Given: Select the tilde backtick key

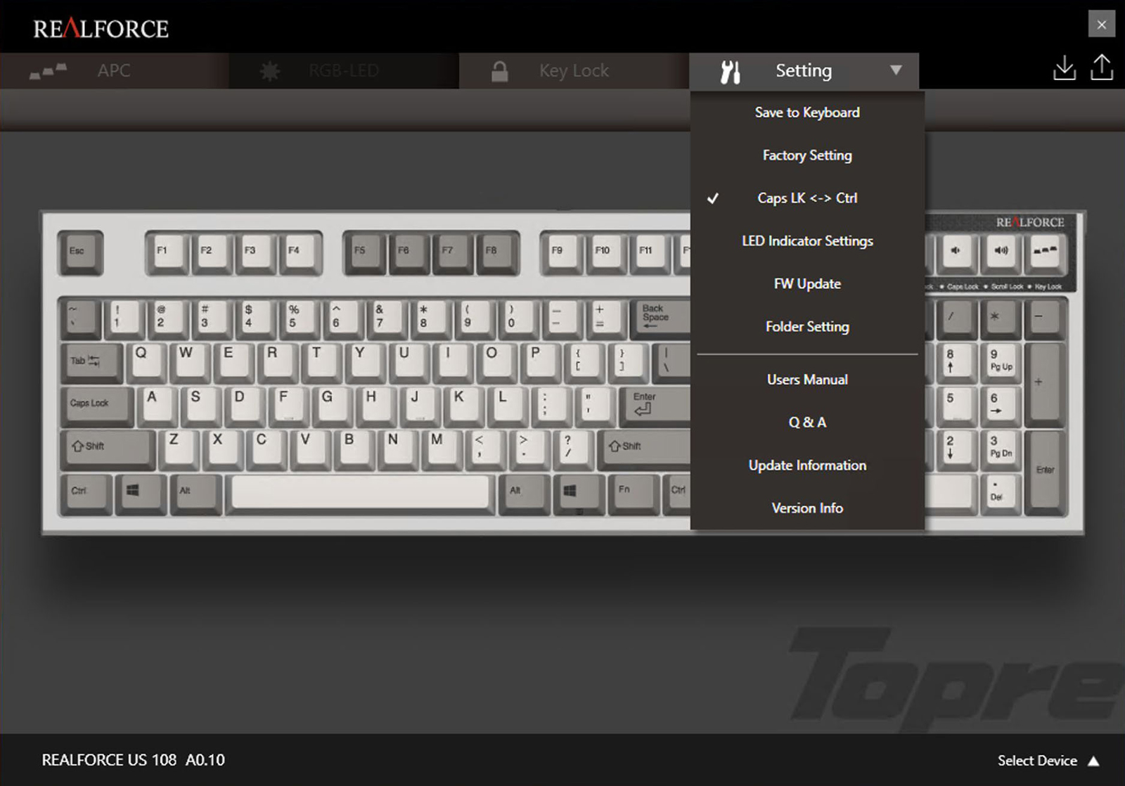Looking at the screenshot, I should [80, 319].
